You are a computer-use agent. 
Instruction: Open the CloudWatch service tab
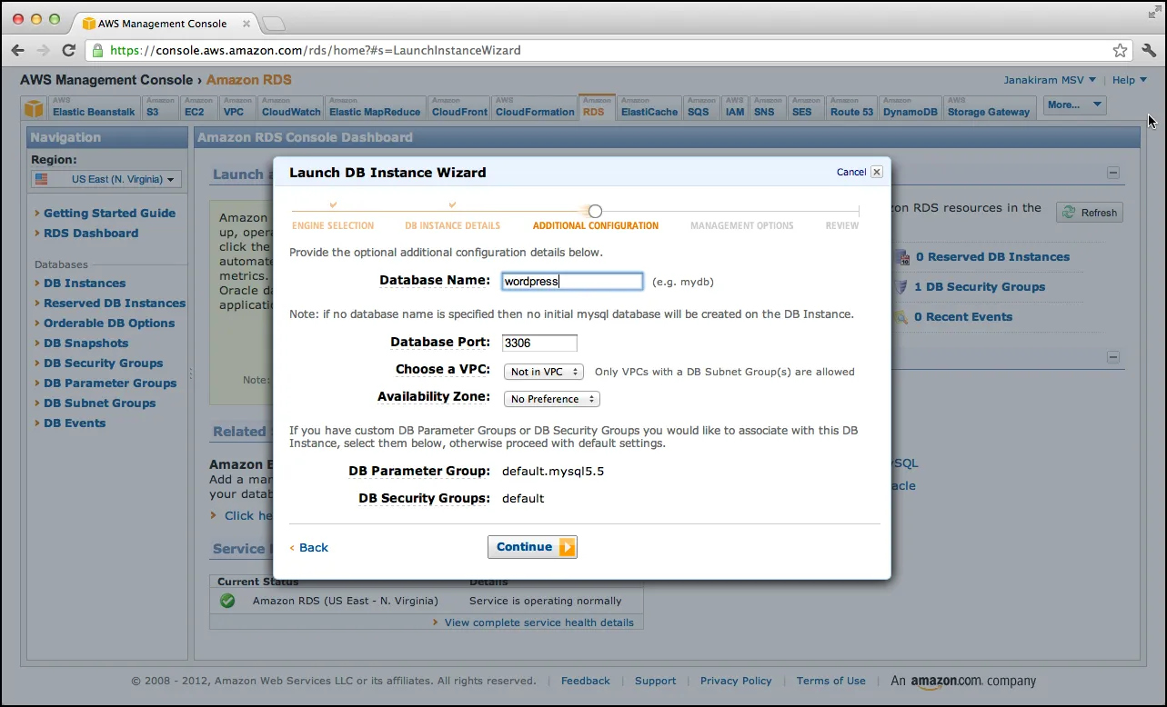(x=291, y=107)
